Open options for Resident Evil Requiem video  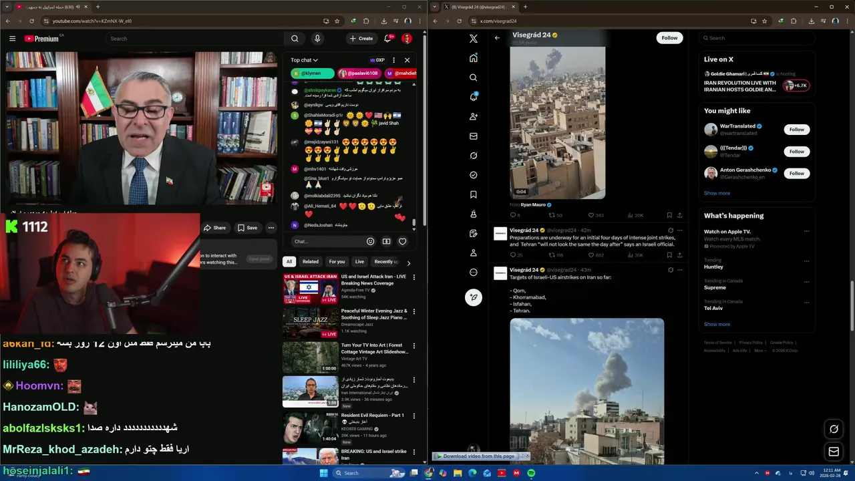tap(414, 416)
